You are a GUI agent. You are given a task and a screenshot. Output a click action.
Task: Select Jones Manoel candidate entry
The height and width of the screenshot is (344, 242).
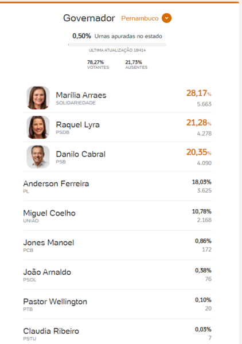point(118,245)
